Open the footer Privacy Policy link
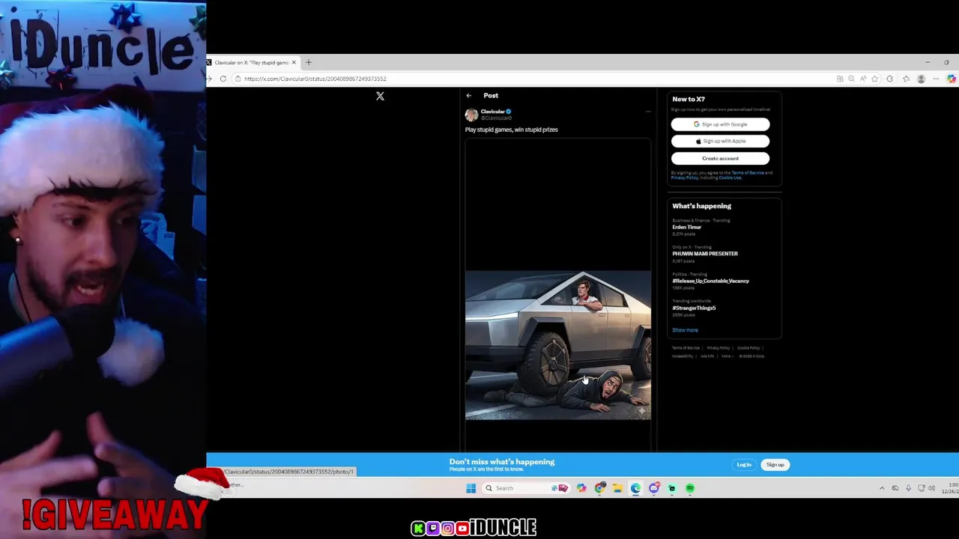 click(x=718, y=348)
